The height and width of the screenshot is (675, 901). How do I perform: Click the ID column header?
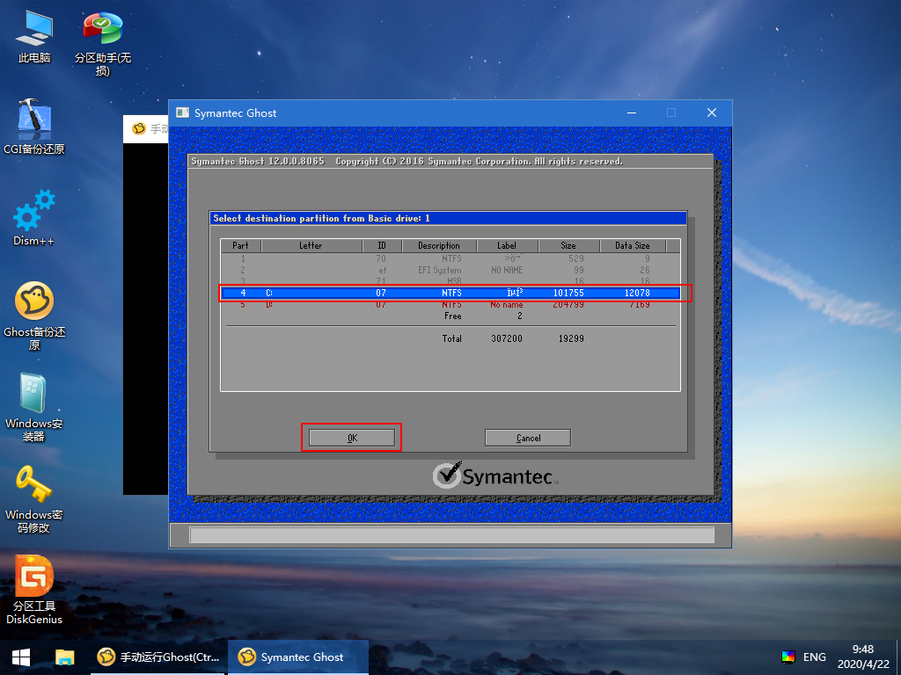tap(382, 246)
